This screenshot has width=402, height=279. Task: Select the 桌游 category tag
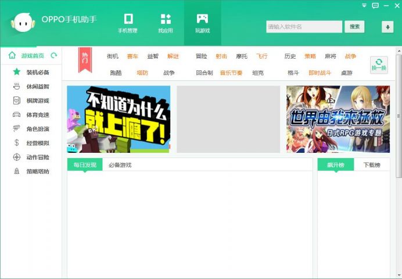click(347, 73)
